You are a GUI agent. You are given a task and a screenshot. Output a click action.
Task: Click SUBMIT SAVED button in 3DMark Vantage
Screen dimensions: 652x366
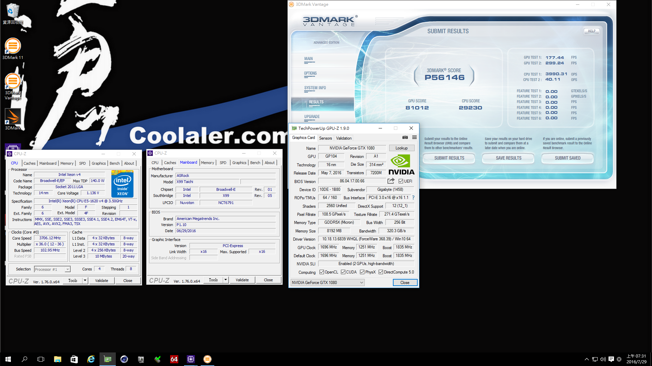pos(567,158)
